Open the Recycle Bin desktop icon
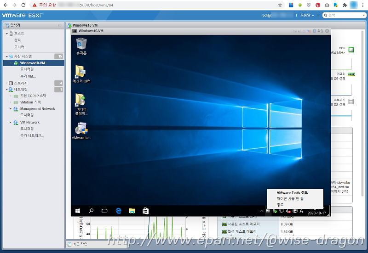This screenshot has width=368, height=253. click(x=81, y=46)
